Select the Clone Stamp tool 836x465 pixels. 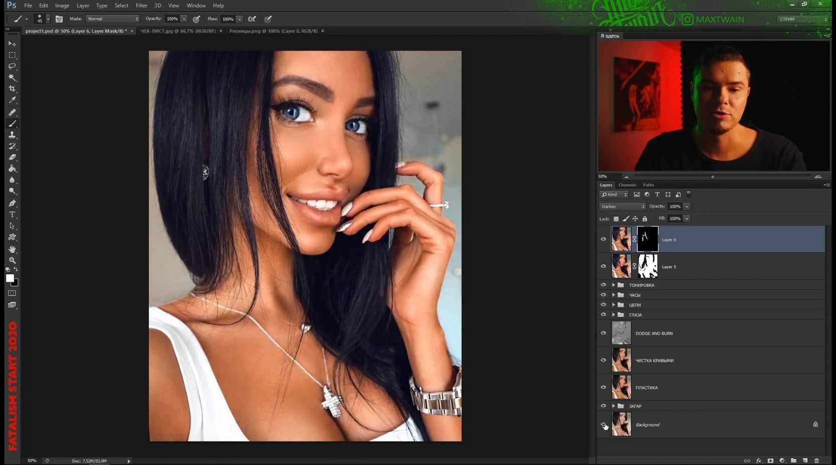(12, 135)
